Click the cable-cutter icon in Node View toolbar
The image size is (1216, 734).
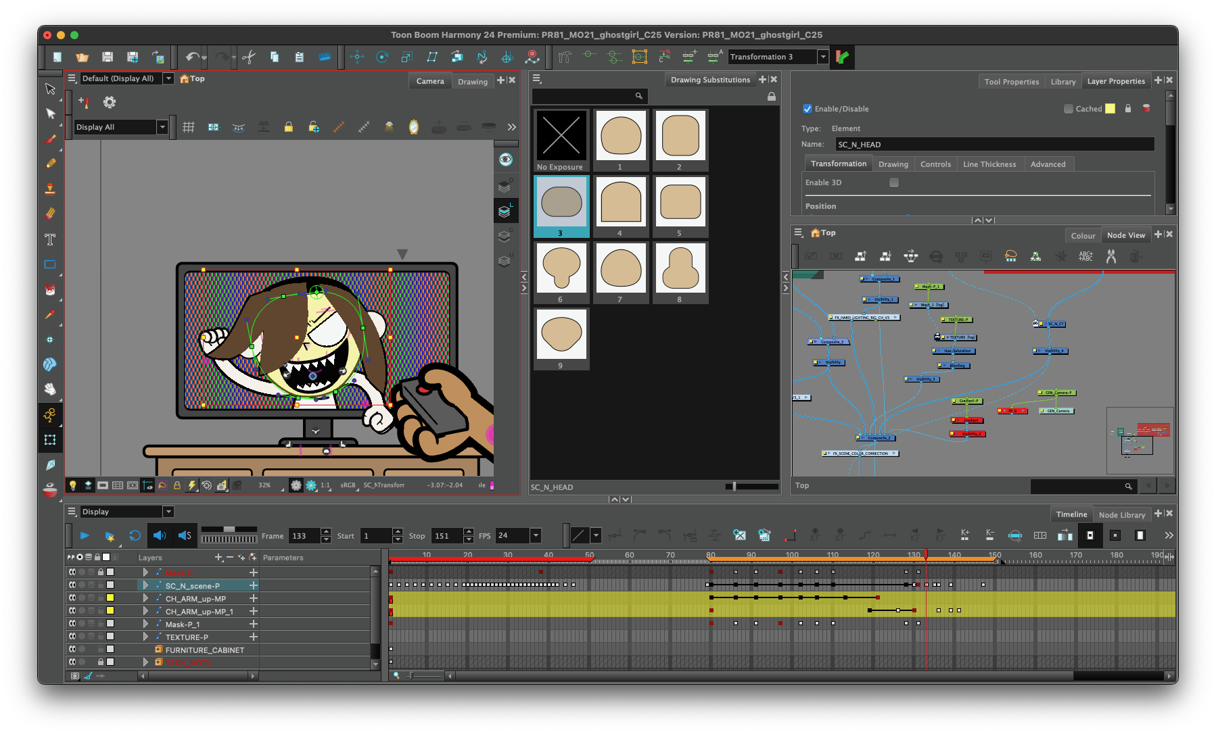[x=1110, y=256]
